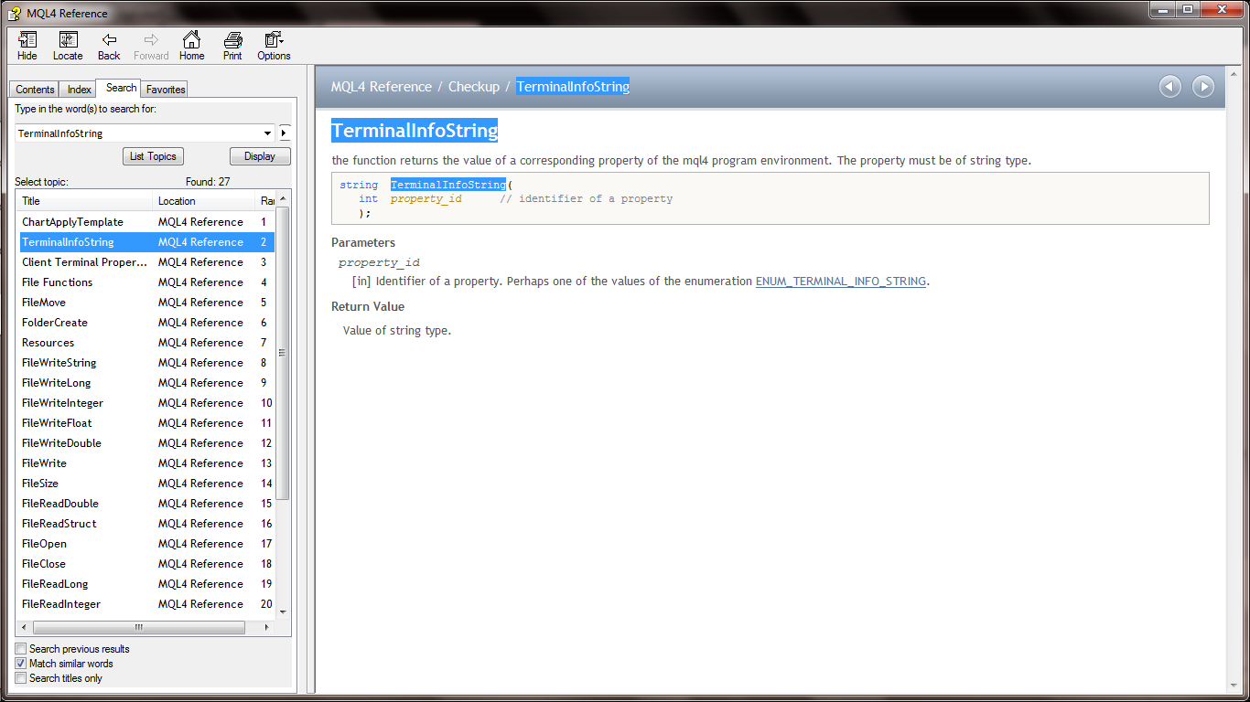This screenshot has height=702, width=1250.
Task: Select Resources topic
Action: [146, 343]
